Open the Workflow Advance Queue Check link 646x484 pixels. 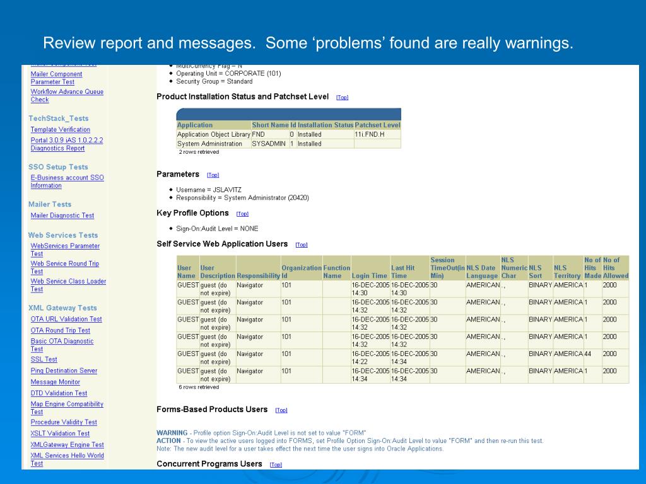[x=67, y=96]
